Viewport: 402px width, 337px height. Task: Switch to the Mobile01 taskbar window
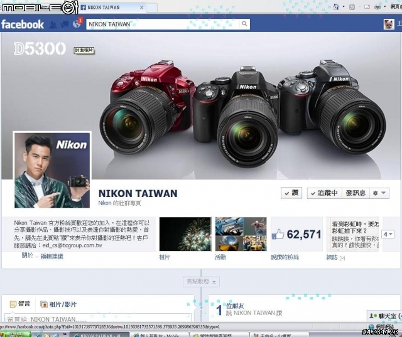point(159,334)
